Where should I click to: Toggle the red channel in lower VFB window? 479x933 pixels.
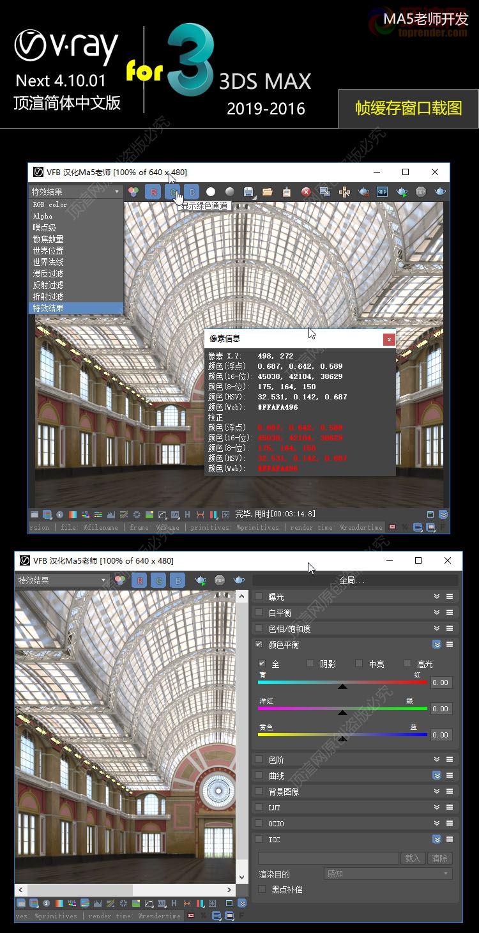click(139, 580)
